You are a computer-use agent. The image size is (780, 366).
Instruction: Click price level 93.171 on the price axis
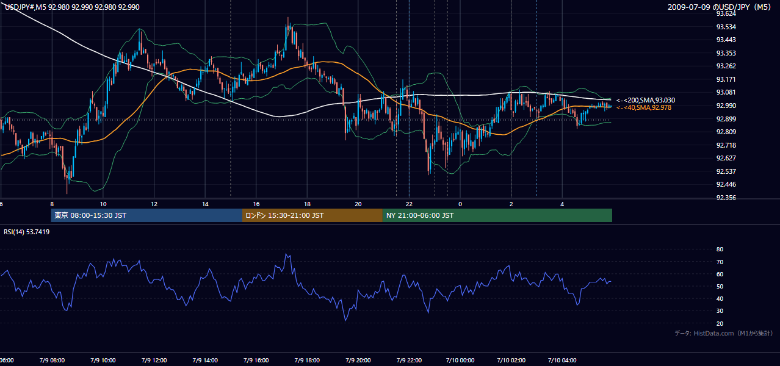click(726, 79)
